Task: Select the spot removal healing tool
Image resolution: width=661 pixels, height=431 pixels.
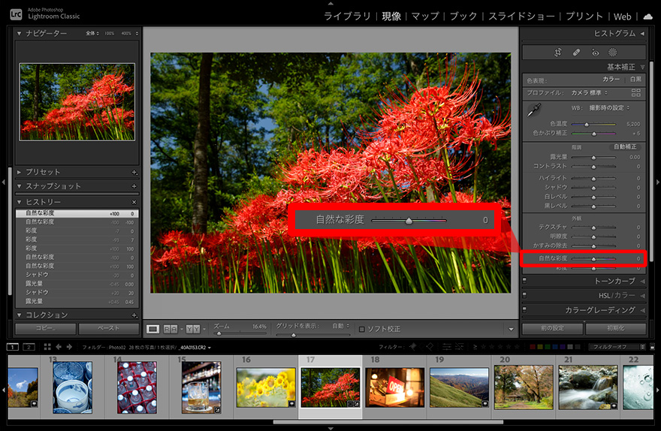Action: (x=576, y=53)
